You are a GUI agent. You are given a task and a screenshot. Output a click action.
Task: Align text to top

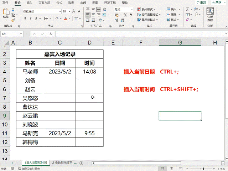pos(88,10)
